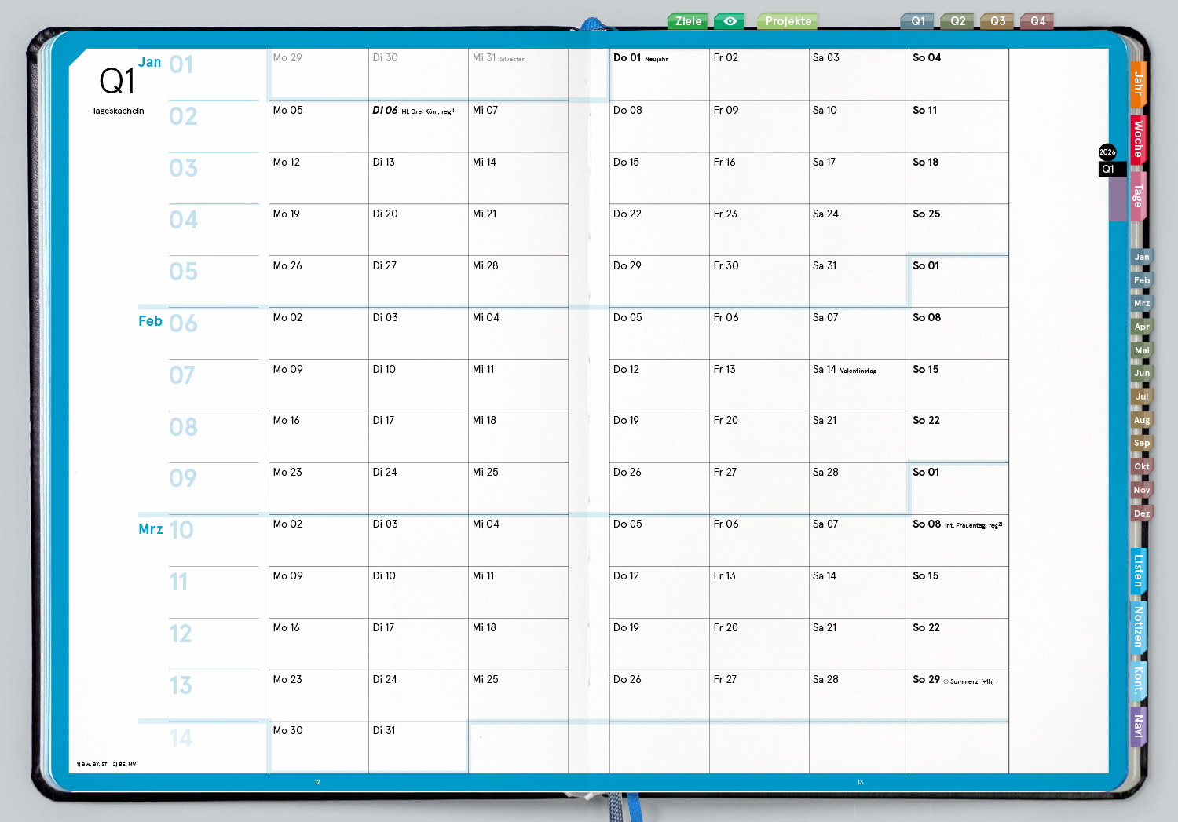
Task: Select the Mrz month tab
Action: [x=1142, y=303]
